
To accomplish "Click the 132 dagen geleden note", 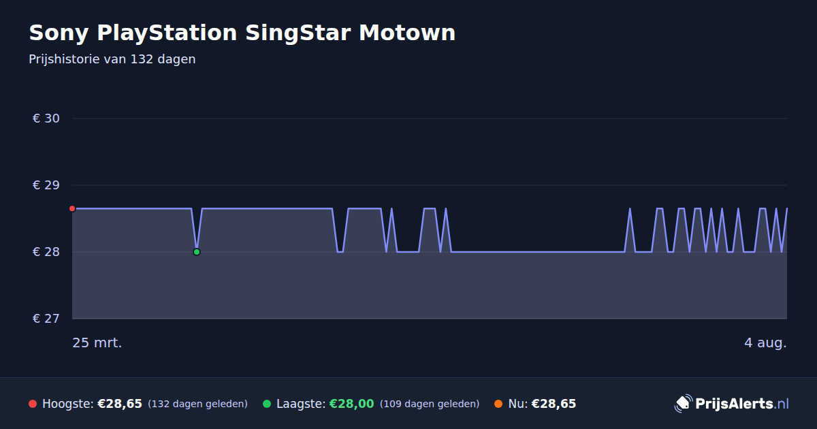I will (x=197, y=404).
